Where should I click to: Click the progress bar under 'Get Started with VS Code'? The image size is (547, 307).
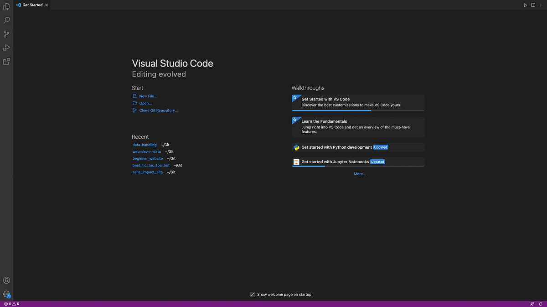(358, 109)
